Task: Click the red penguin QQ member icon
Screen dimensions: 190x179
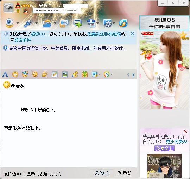Action: click(18, 5)
